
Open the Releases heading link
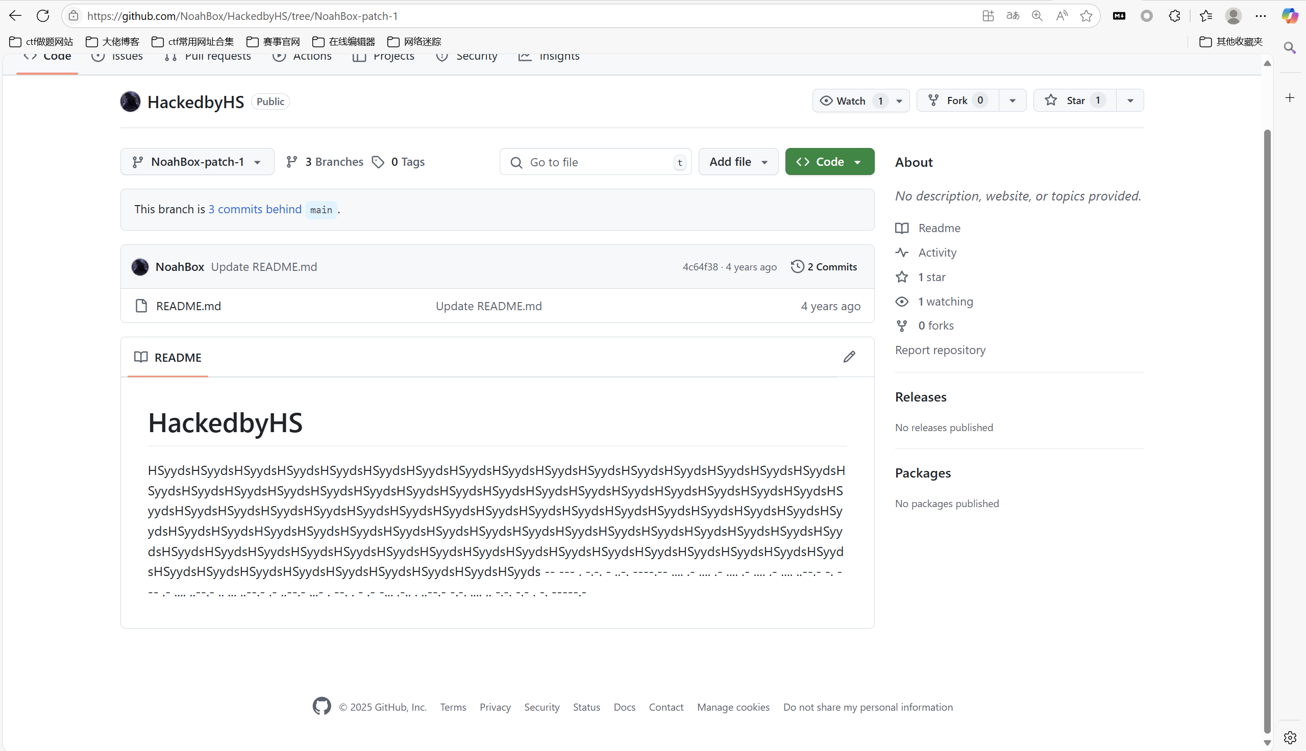click(920, 397)
